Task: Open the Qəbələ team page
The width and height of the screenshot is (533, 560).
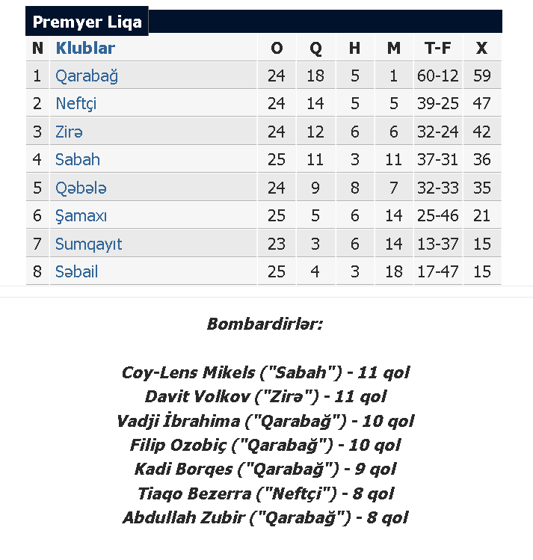Action: (81, 188)
